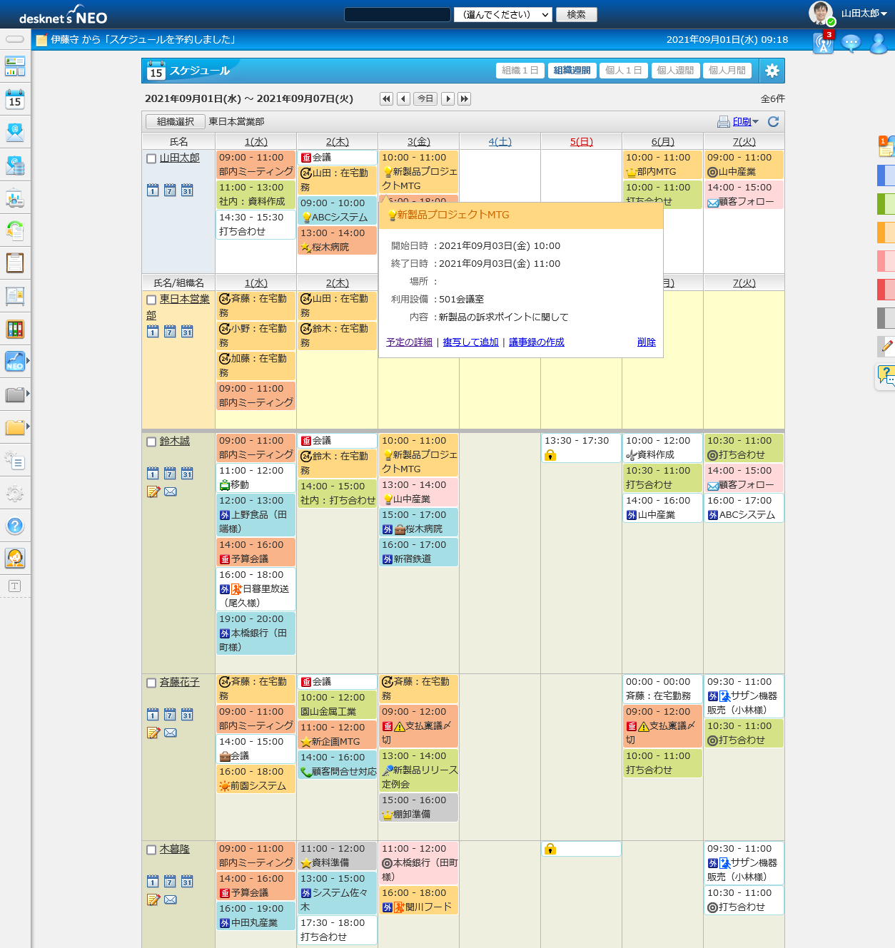
Task: Open the chat bubble icon in header
Action: coord(851,43)
